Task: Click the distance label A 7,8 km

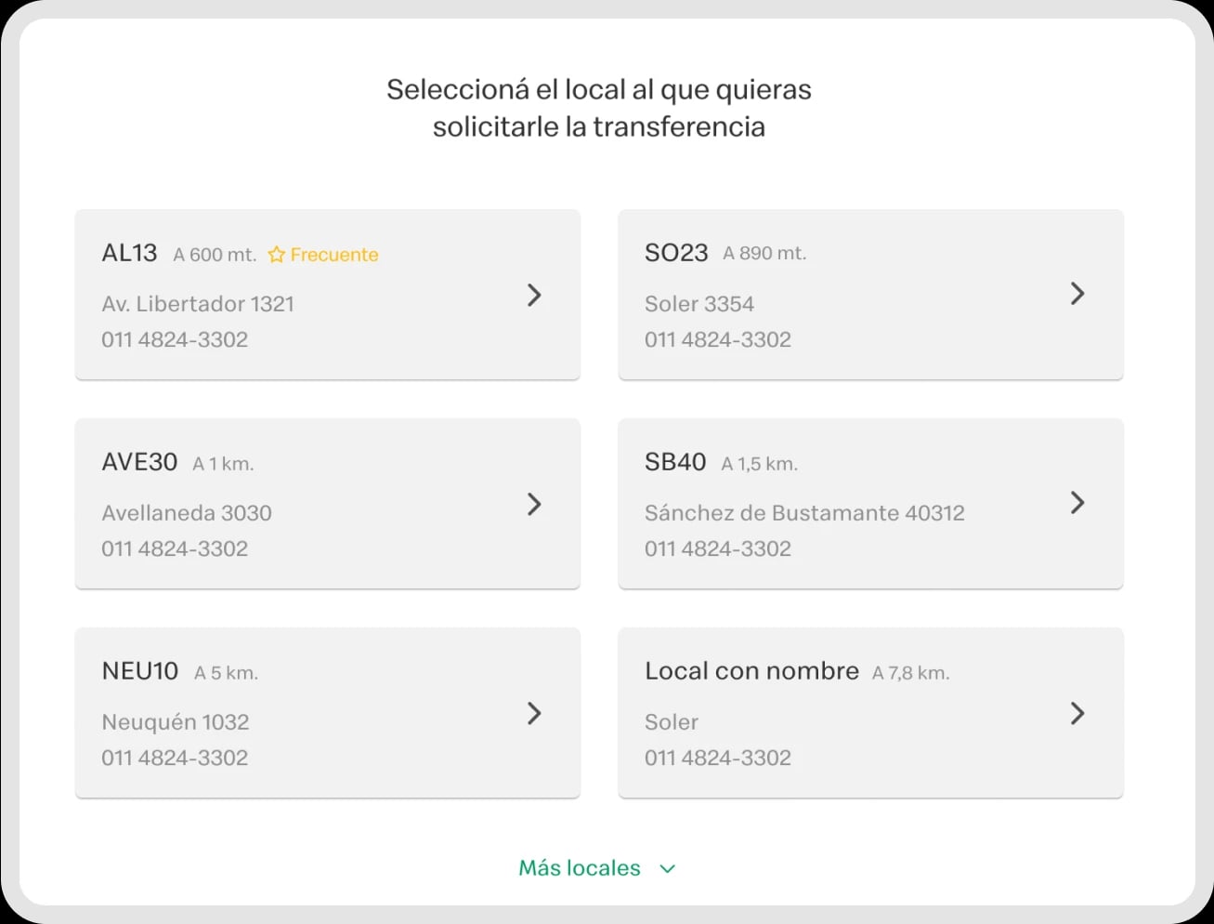Action: coord(912,671)
